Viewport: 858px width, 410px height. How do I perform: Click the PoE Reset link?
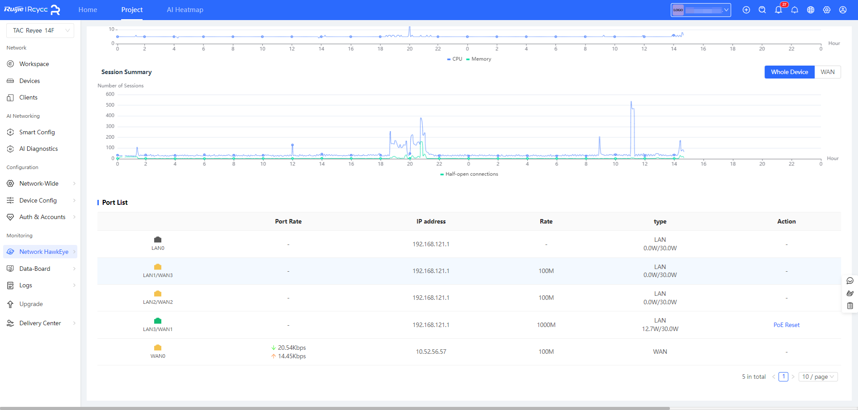click(x=786, y=325)
